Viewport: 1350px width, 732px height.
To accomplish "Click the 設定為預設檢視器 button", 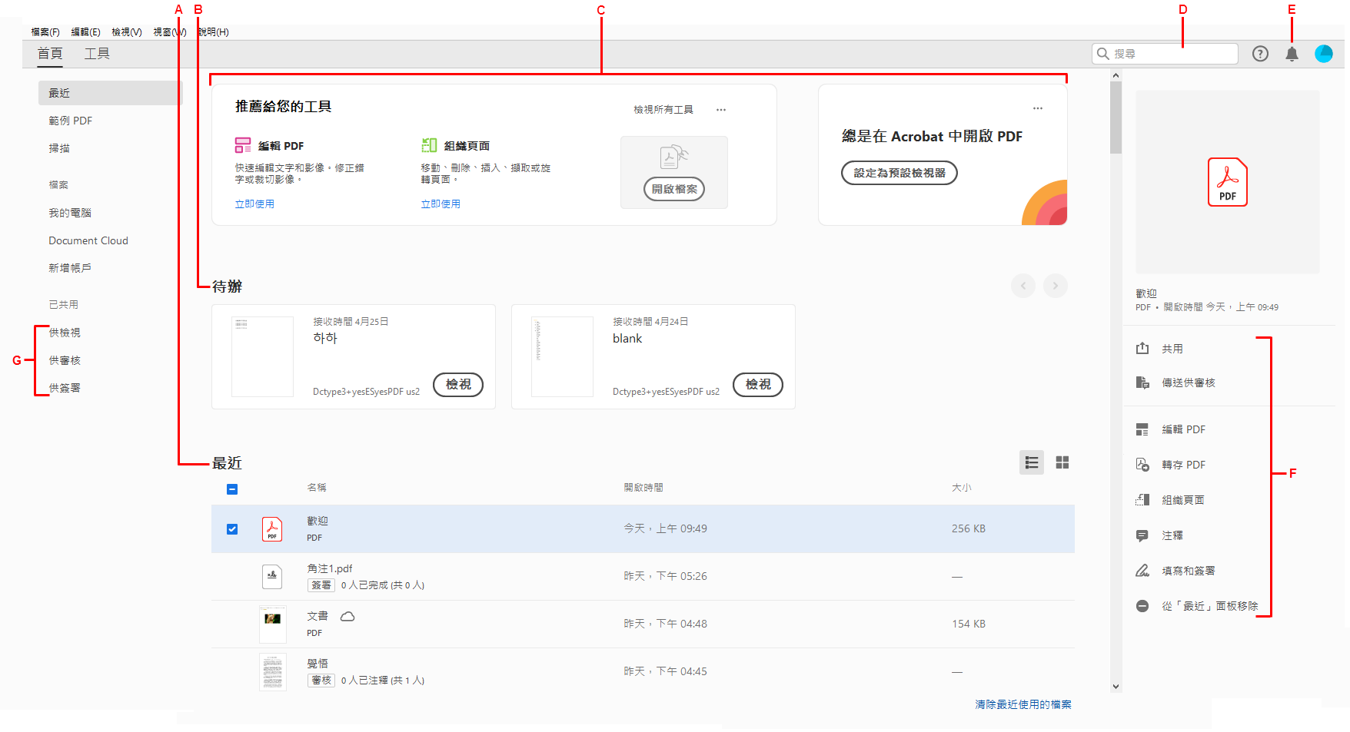I will click(x=899, y=173).
